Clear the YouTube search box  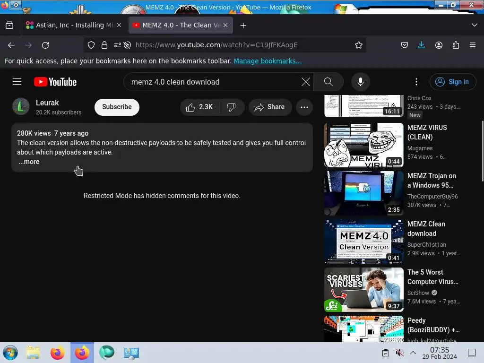[306, 82]
